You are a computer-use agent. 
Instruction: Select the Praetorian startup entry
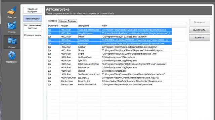[x=110, y=44]
